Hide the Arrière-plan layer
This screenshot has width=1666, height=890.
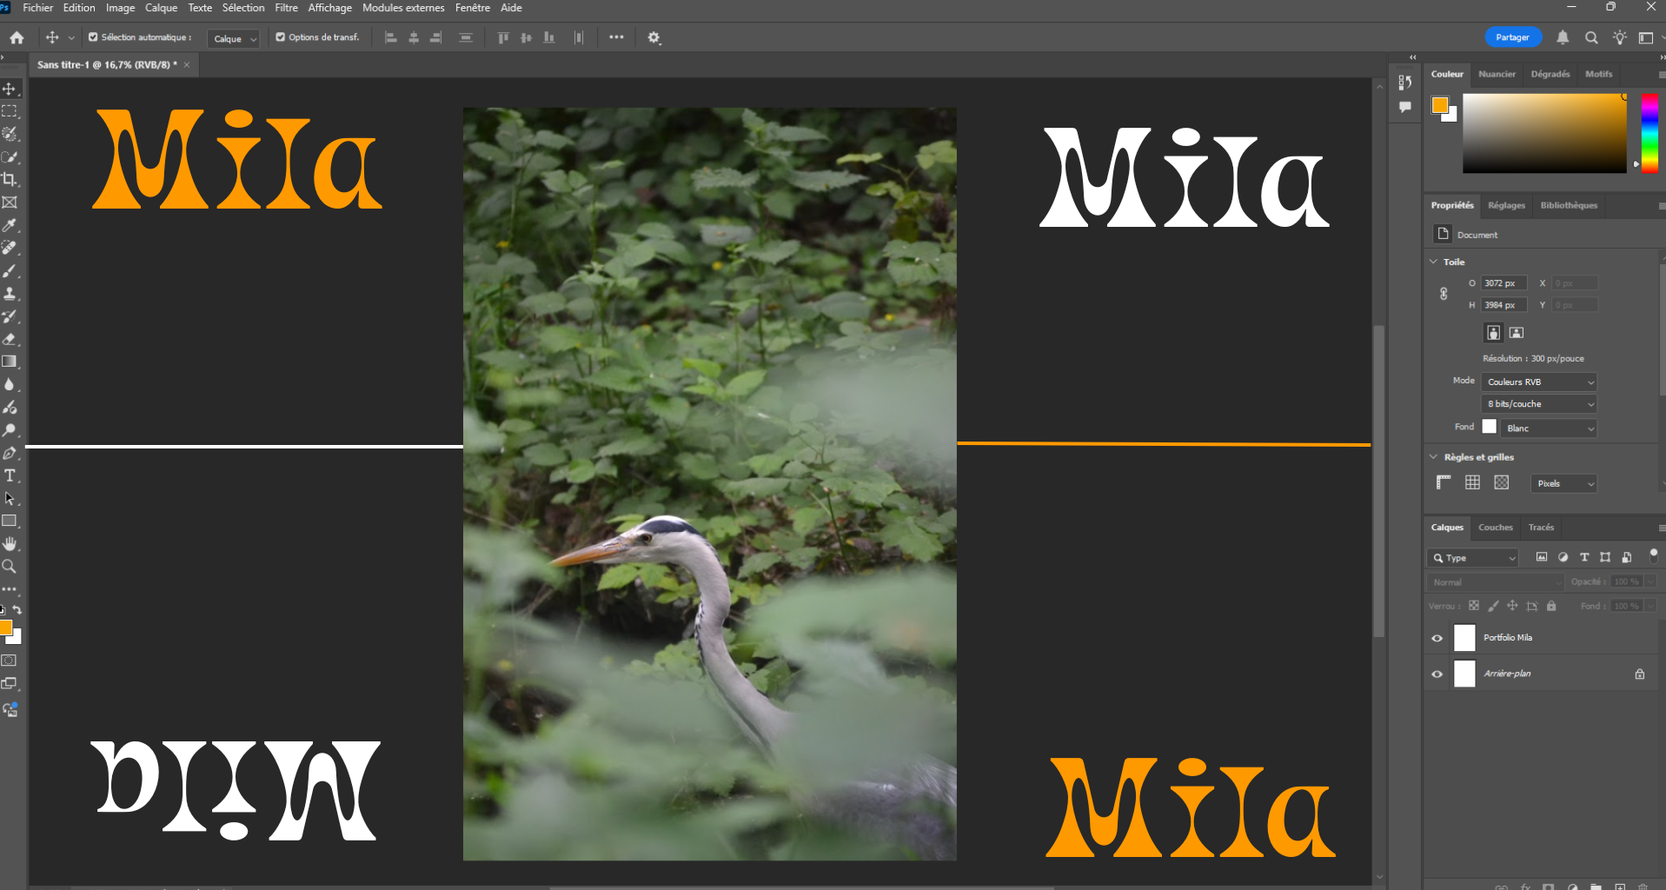pyautogui.click(x=1437, y=674)
